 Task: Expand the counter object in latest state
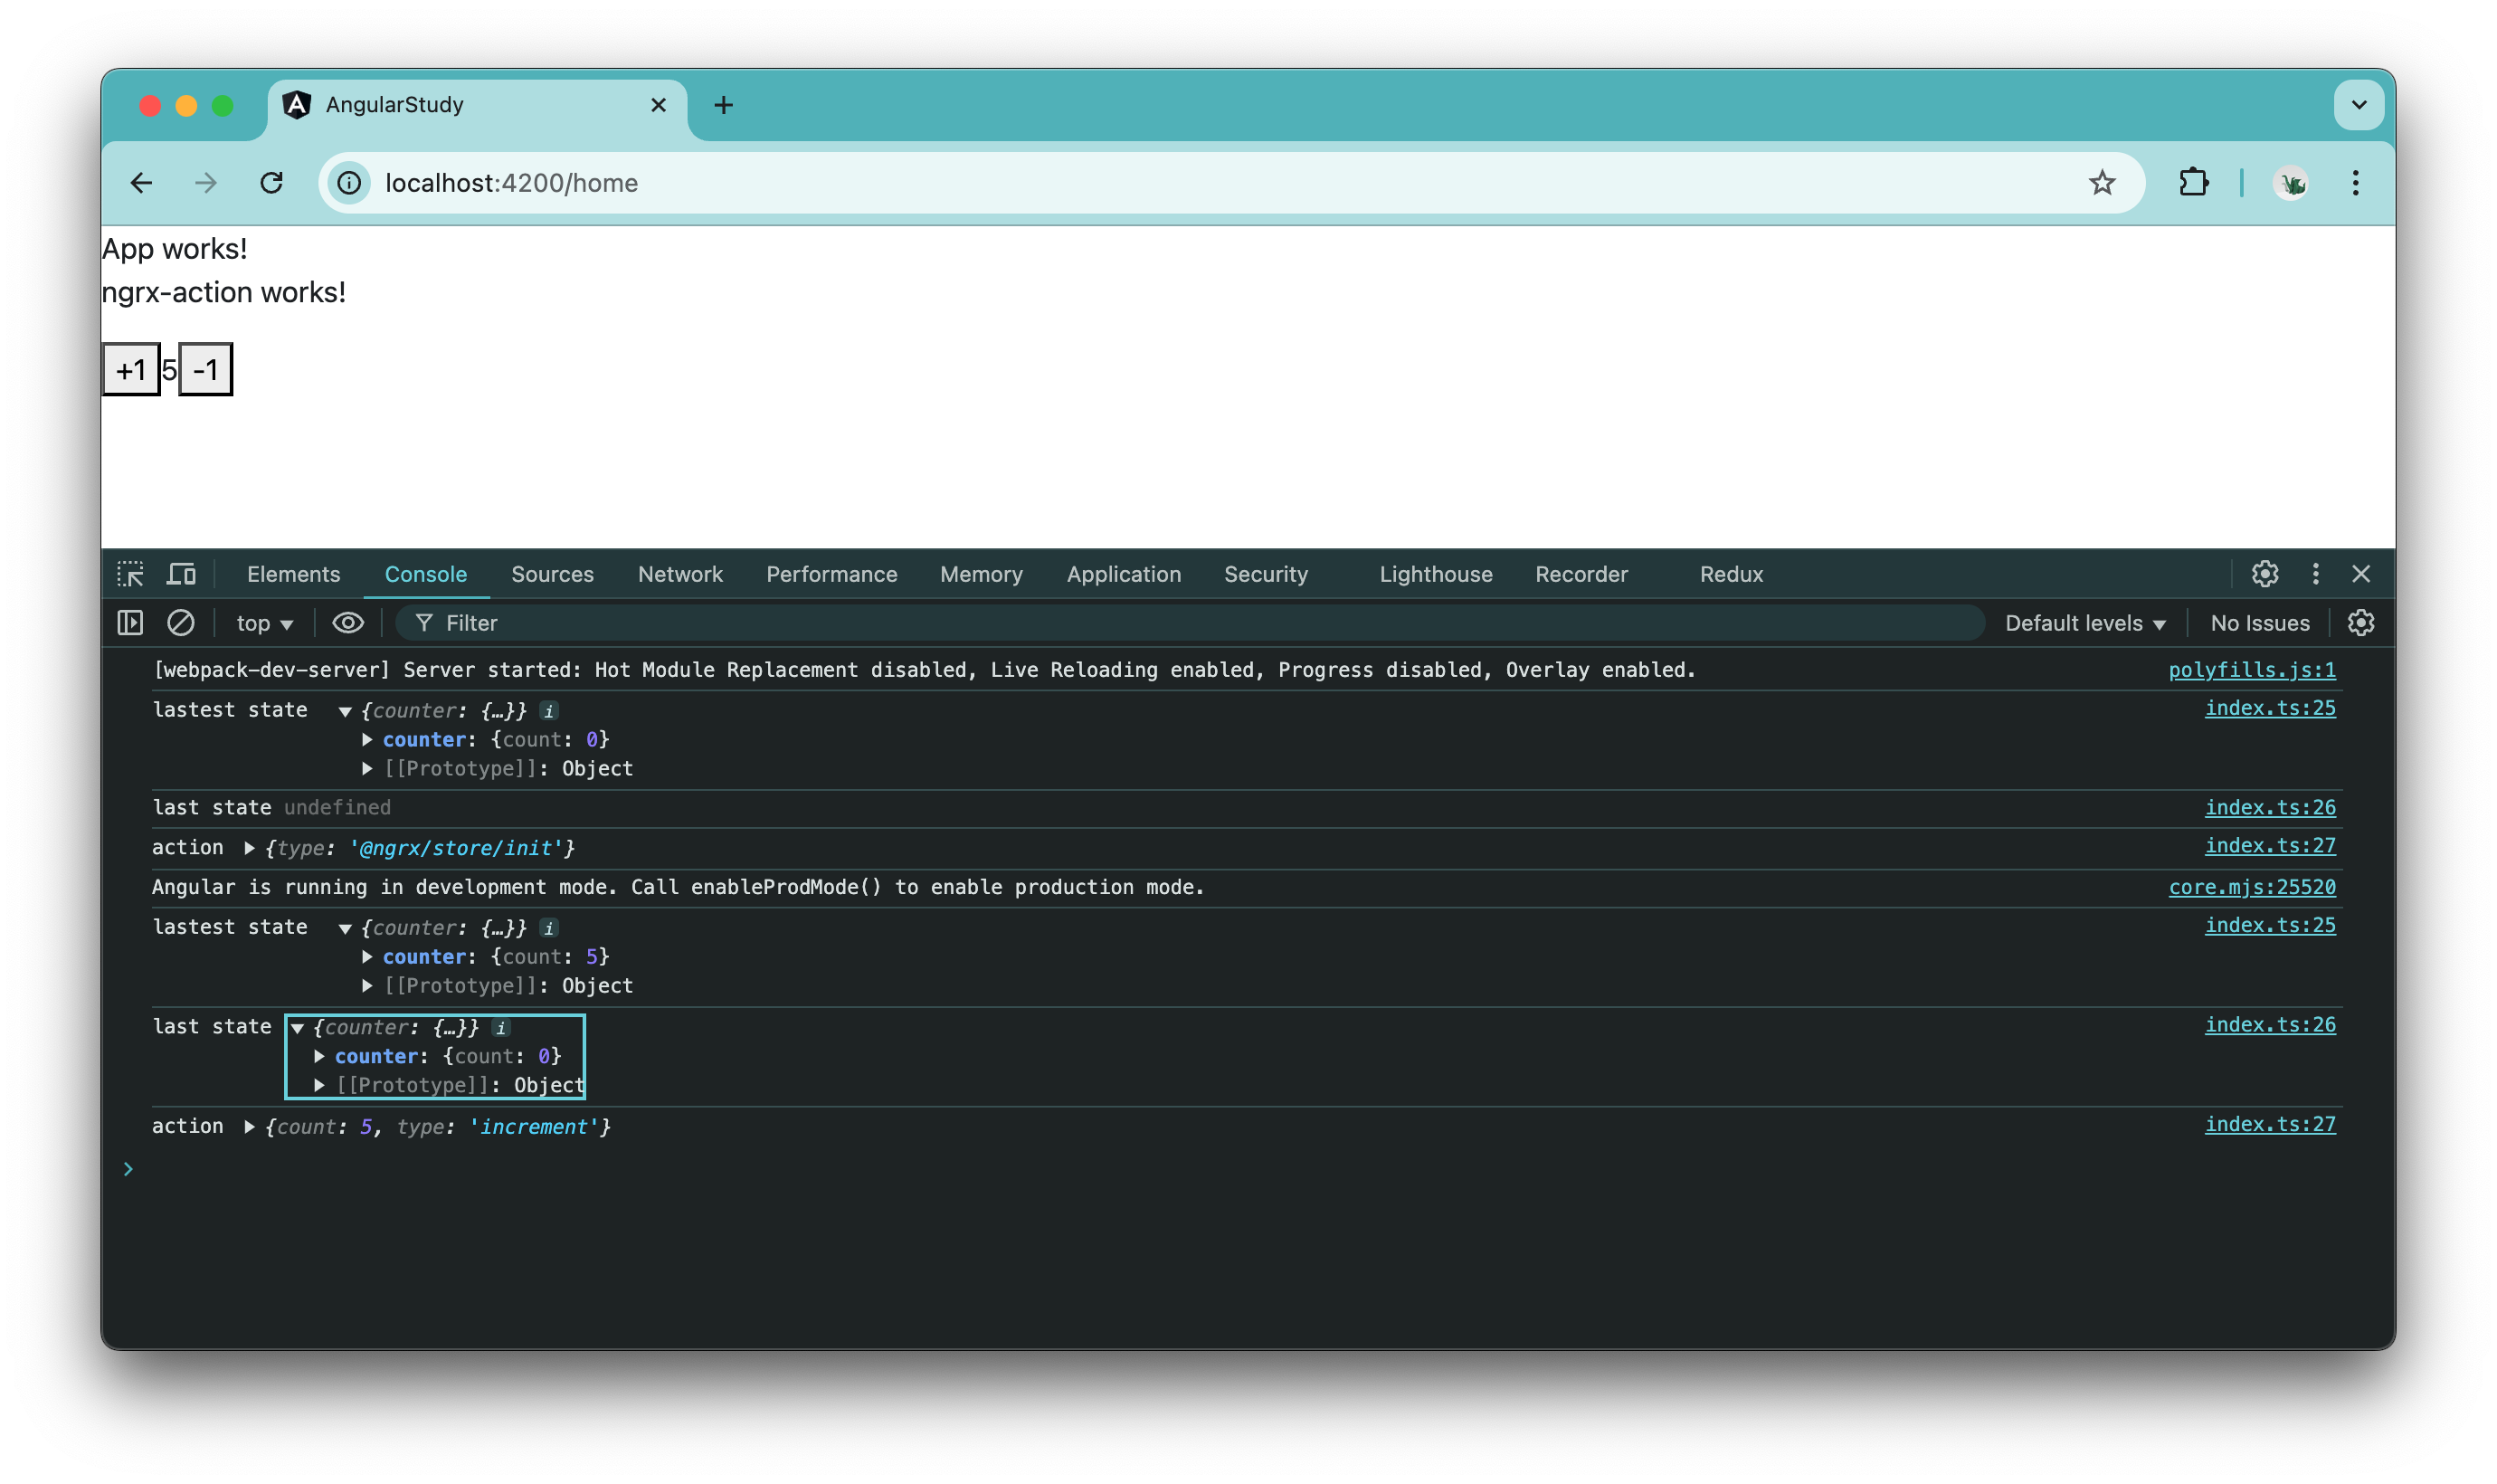pos(366,739)
